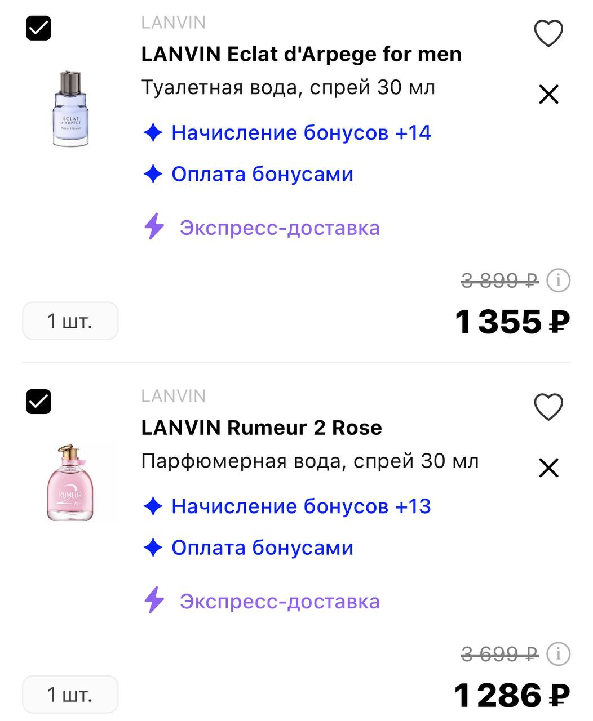Click the lightning bolt icon for Eclat d'Arpege
Screen dimensions: 593x721
pos(154,227)
